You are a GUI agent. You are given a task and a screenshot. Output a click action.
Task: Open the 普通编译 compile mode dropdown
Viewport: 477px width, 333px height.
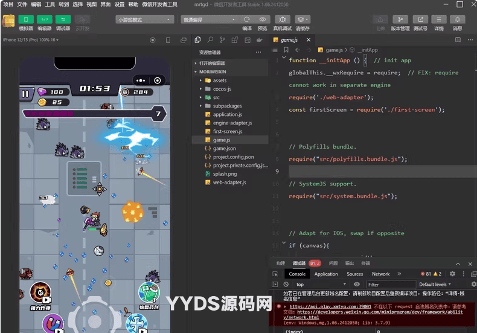click(210, 20)
